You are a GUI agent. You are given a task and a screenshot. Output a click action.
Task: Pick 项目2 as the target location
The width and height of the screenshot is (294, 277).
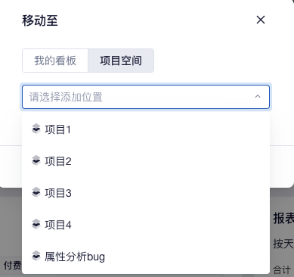[x=146, y=161]
